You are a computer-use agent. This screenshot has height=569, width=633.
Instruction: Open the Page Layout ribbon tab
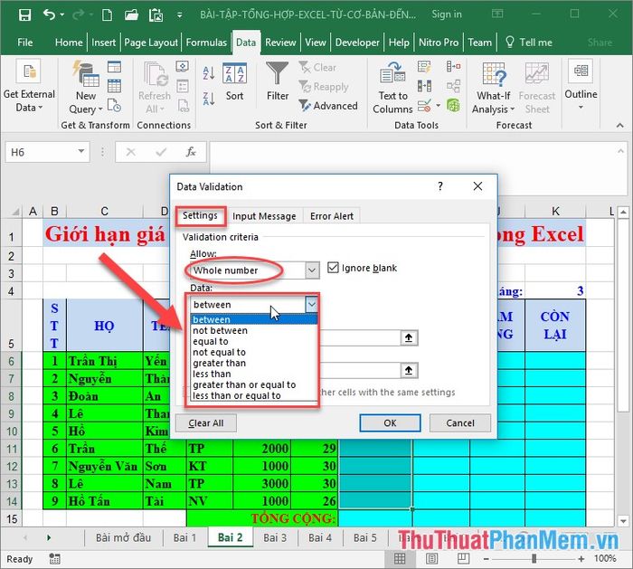[151, 43]
